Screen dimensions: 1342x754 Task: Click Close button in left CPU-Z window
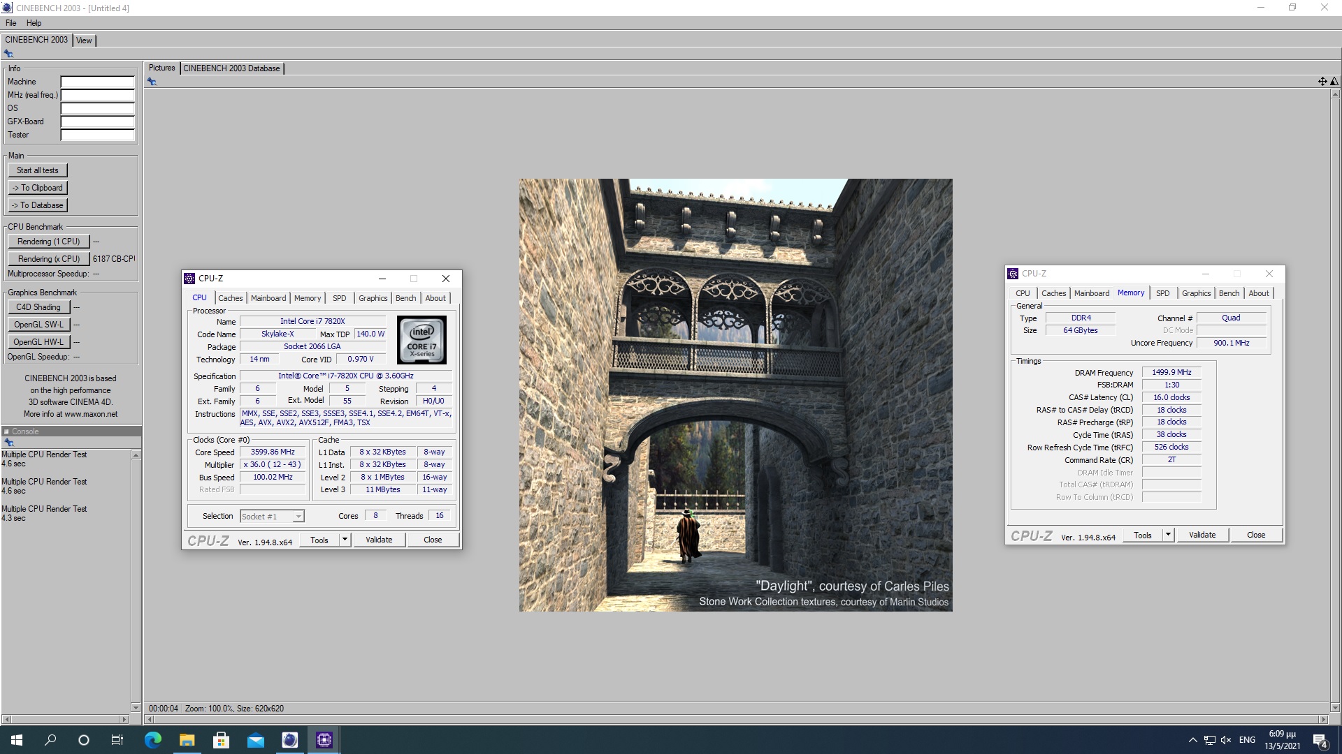(433, 540)
